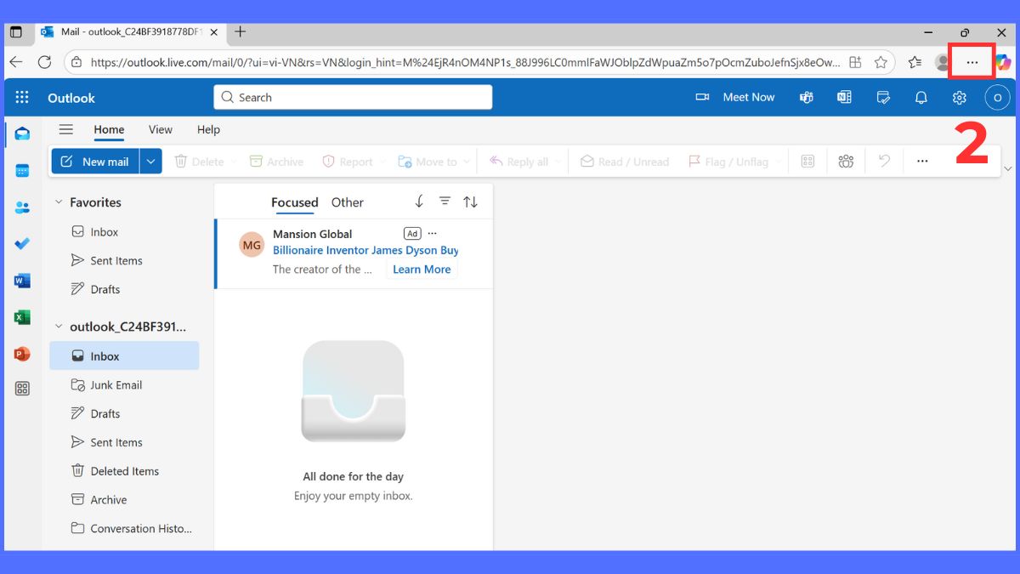
Task: Click the Undo arrow in ribbon
Action: point(884,162)
